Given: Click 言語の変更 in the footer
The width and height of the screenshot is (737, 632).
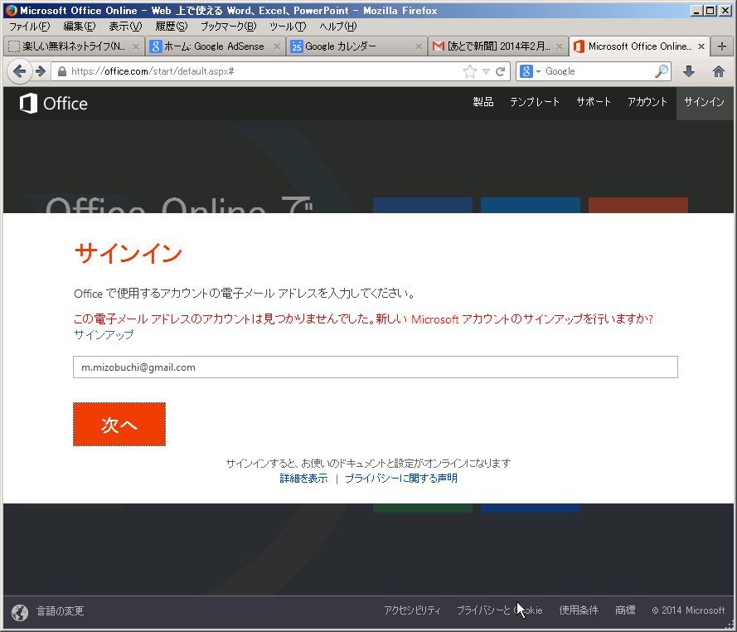Looking at the screenshot, I should (x=61, y=610).
